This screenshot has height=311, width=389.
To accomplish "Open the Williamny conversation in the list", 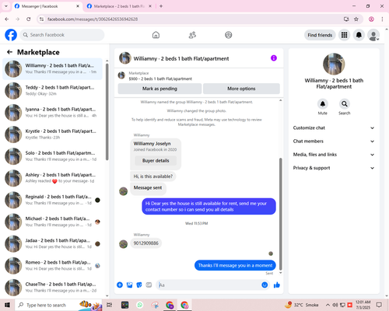I will tap(53, 68).
